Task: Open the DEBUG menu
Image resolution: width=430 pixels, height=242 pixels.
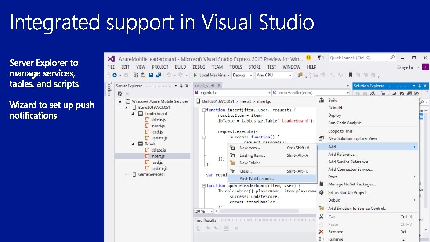Action: pyautogui.click(x=199, y=67)
